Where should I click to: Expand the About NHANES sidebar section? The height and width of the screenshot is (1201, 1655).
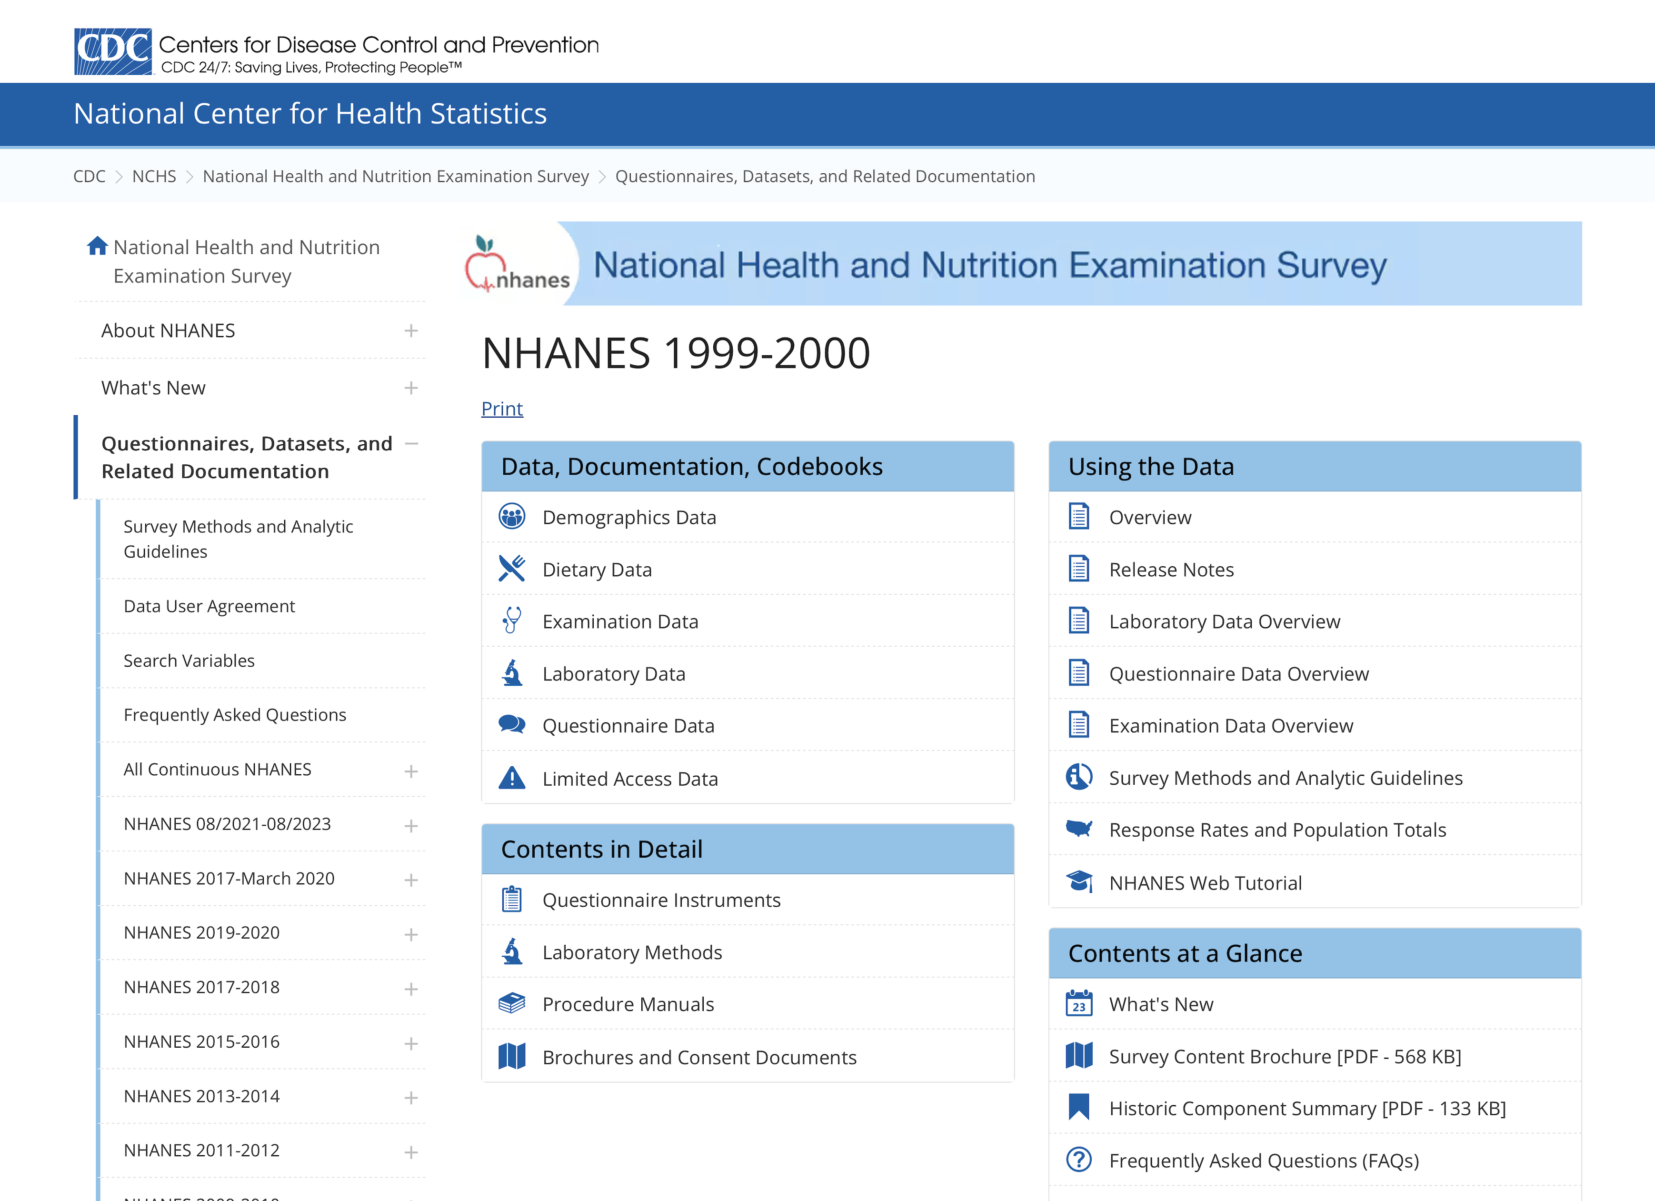(x=411, y=330)
